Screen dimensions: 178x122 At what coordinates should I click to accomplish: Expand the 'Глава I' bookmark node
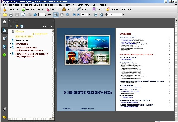click(10, 48)
